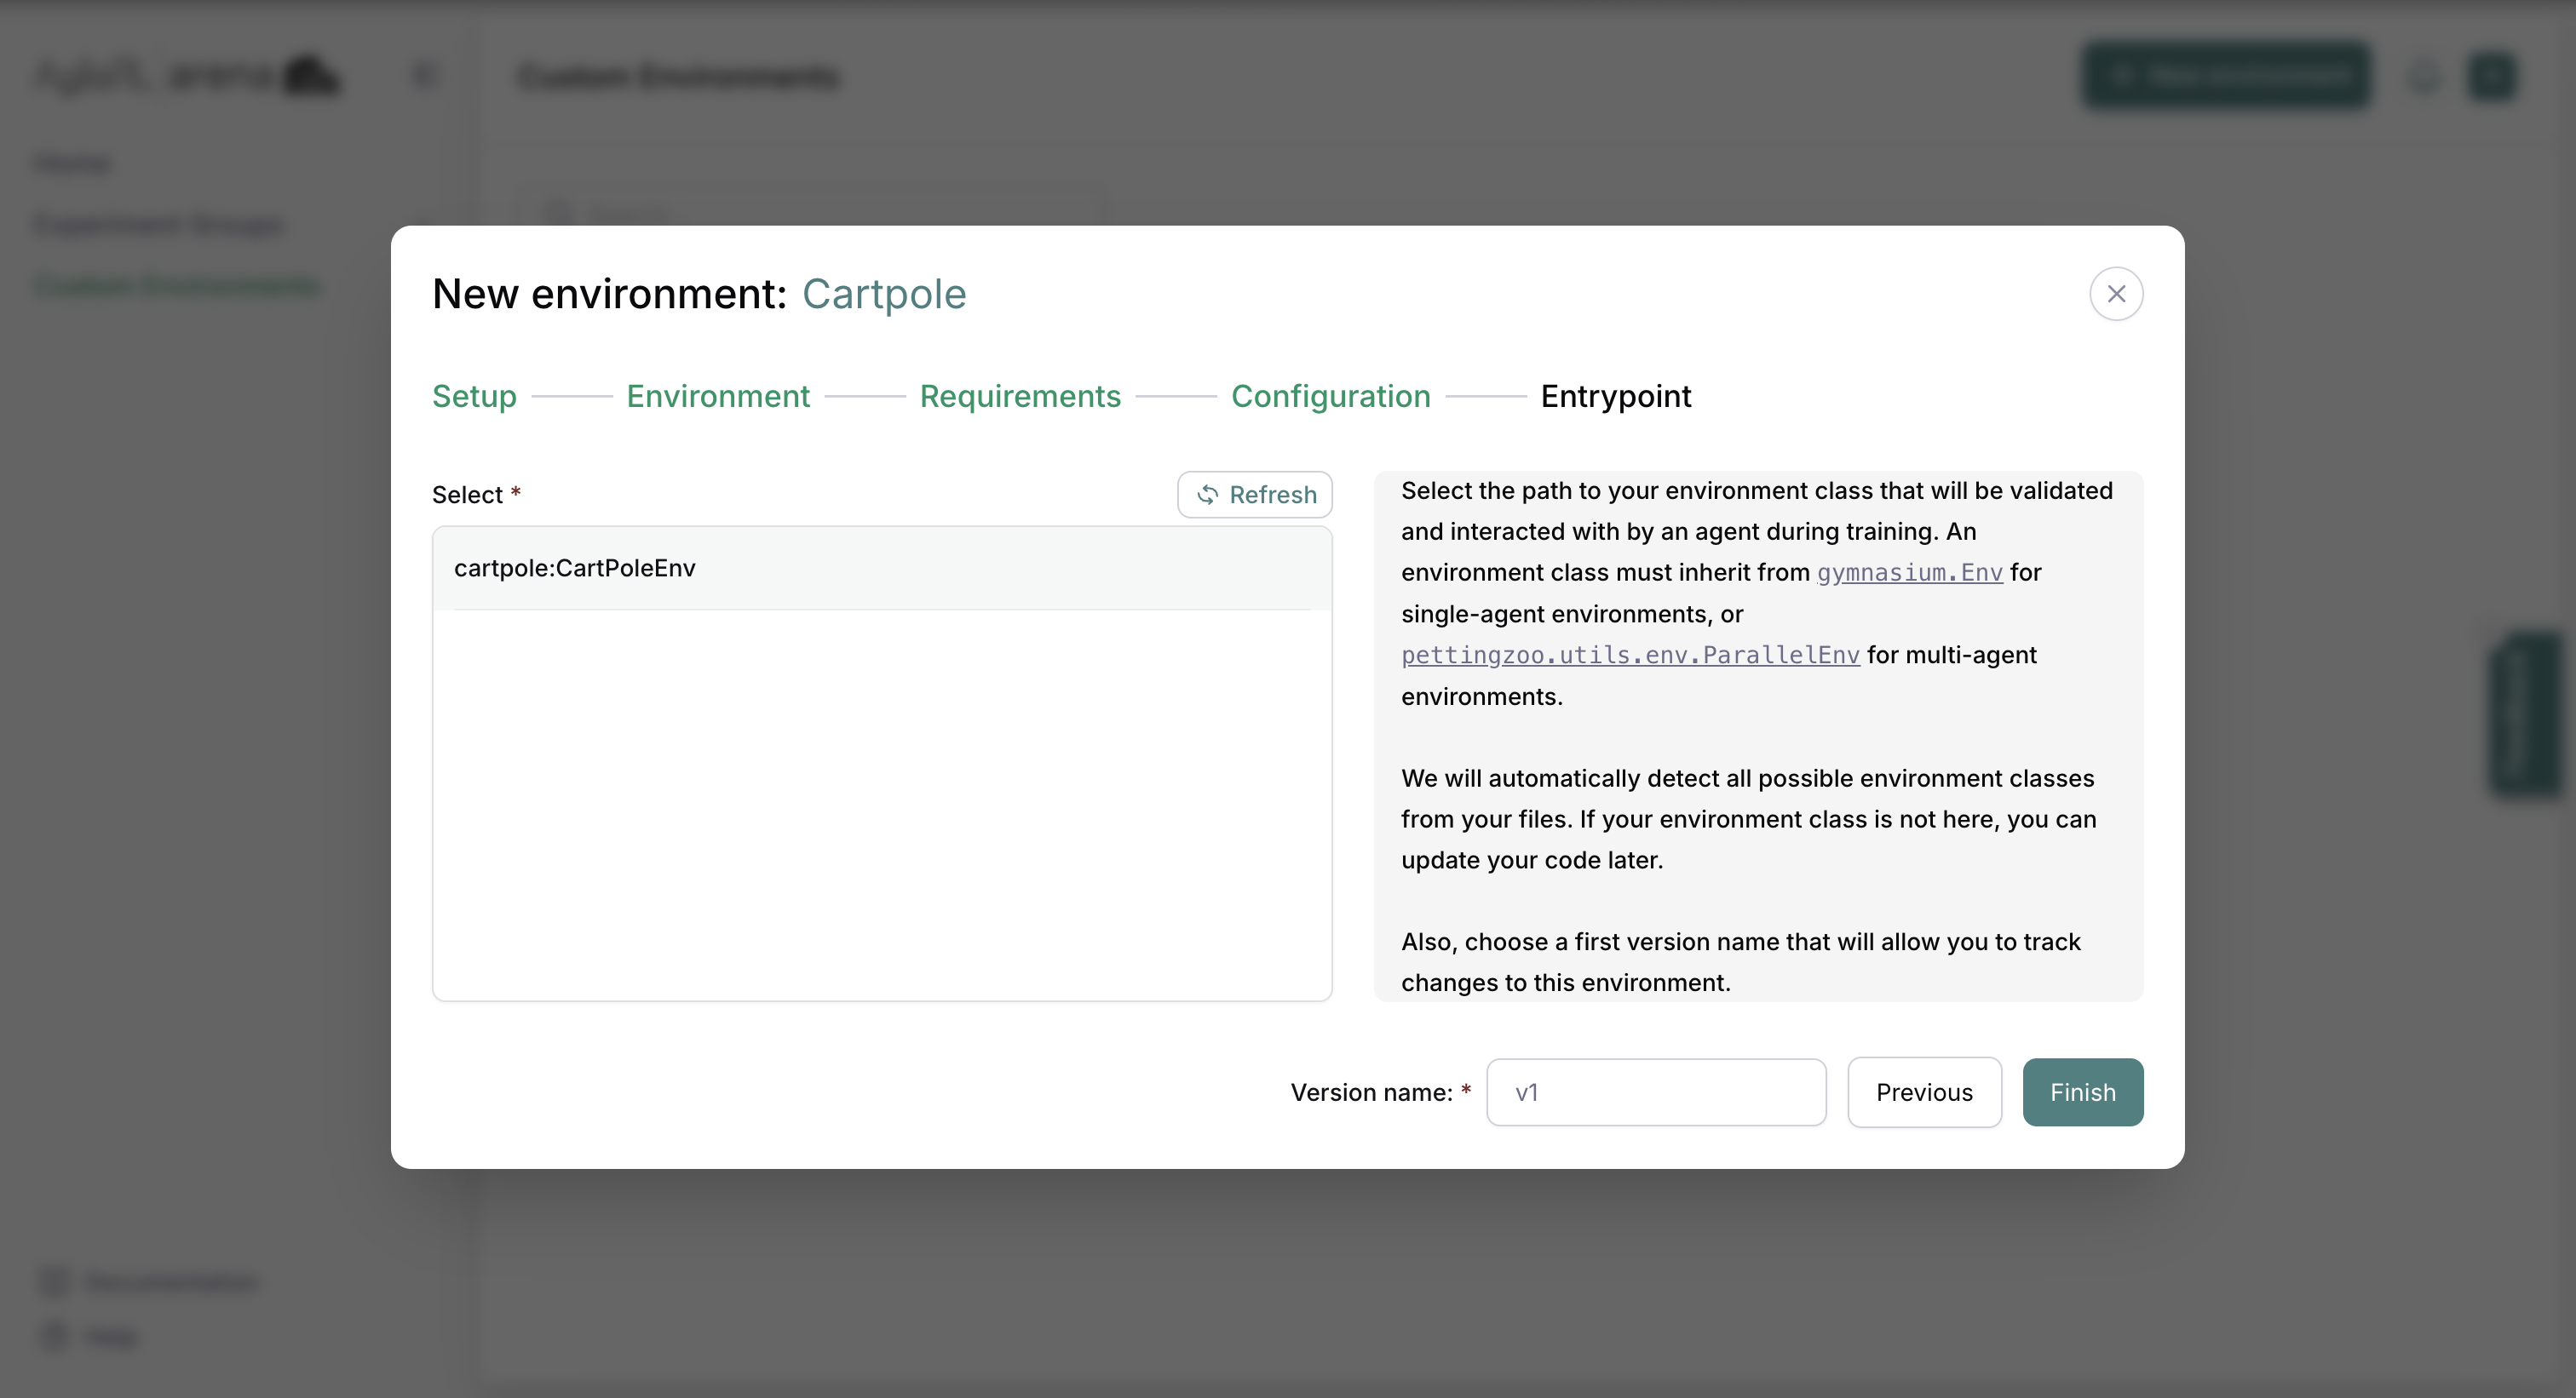Screen dimensions: 2576x1398
Task: Switch to the Setup step
Action: click(x=473, y=396)
